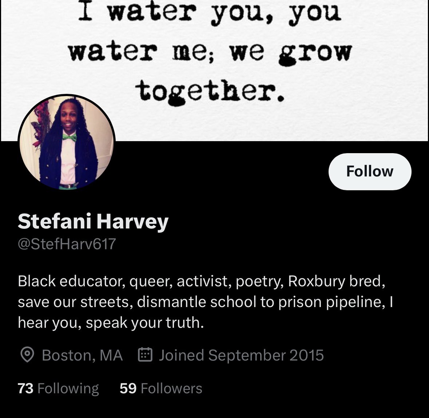Click the number 73 following count
The height and width of the screenshot is (418, 429).
pos(25,388)
